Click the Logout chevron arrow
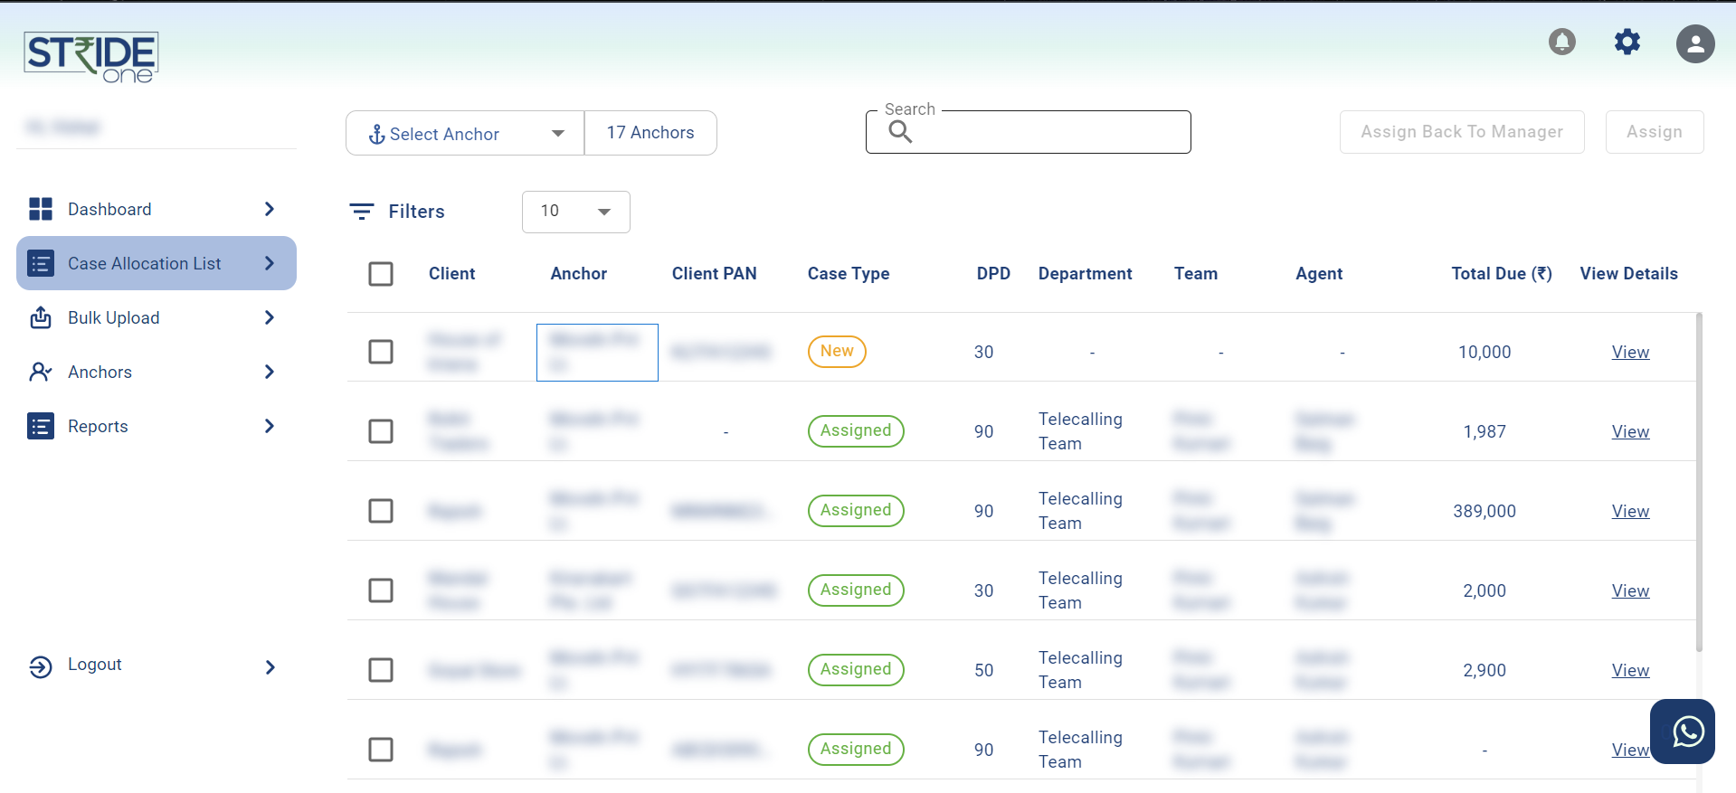This screenshot has width=1736, height=793. 270,667
